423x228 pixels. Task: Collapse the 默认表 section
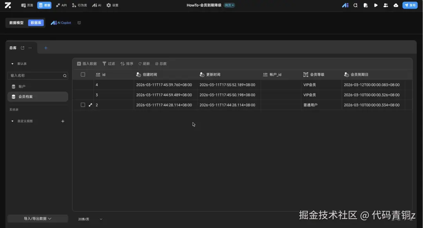[x=13, y=64]
